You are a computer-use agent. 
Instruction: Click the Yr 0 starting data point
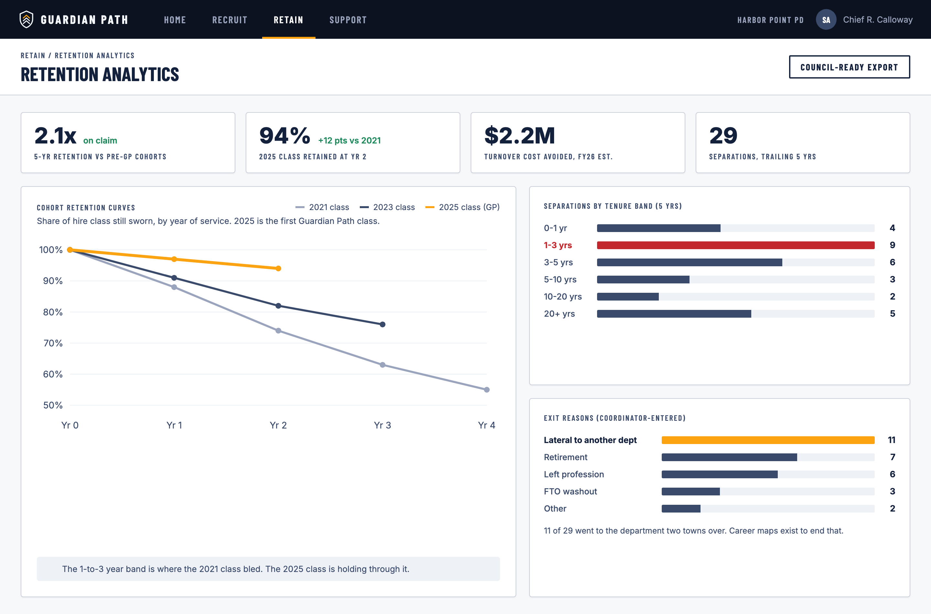coord(70,250)
